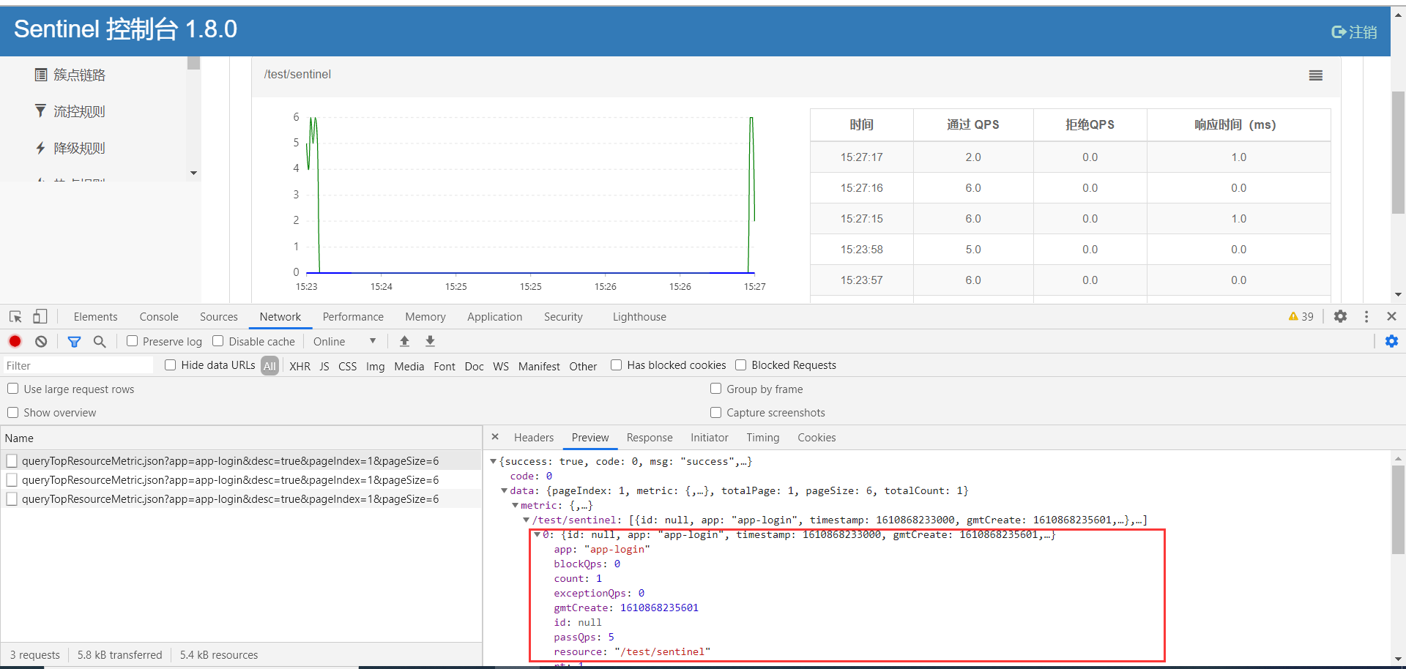Click the Name column header

[241, 438]
